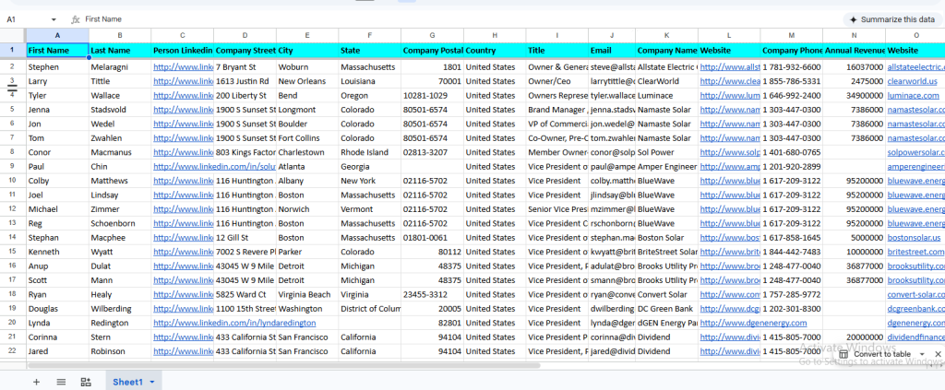Click the cell containing Woburn
Viewport: 945px width, 390px height.
pyautogui.click(x=307, y=66)
